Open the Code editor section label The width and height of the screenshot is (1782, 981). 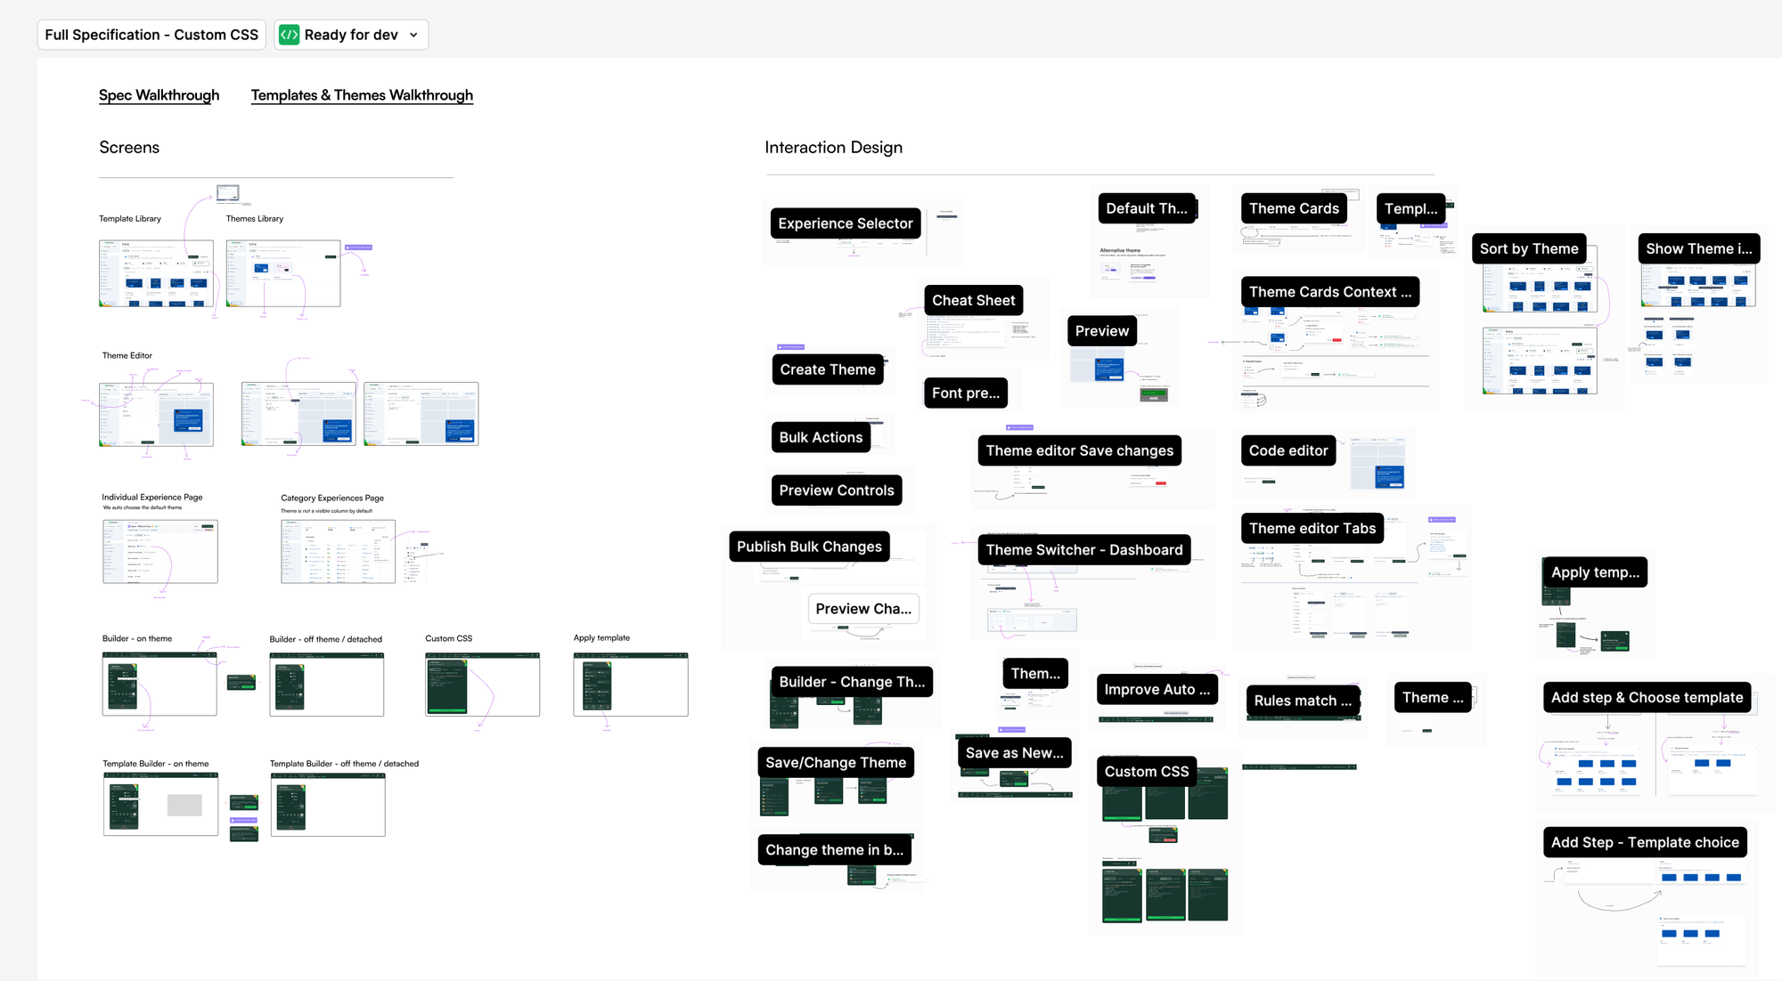pos(1287,450)
